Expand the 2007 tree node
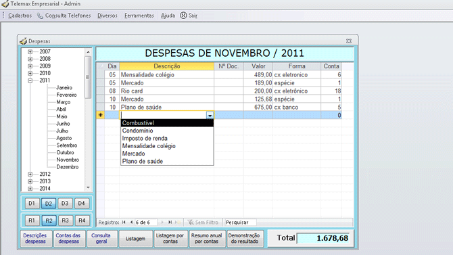This screenshot has height=255, width=453. click(x=30, y=52)
